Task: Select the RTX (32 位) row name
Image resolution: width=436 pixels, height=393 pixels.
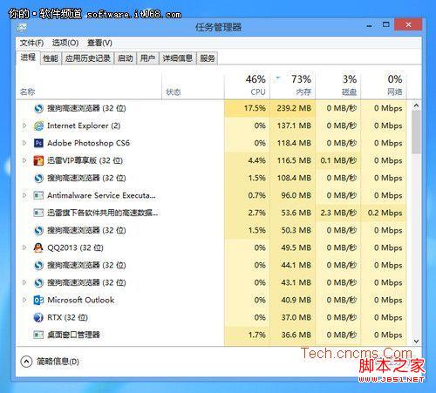Action: (x=67, y=317)
